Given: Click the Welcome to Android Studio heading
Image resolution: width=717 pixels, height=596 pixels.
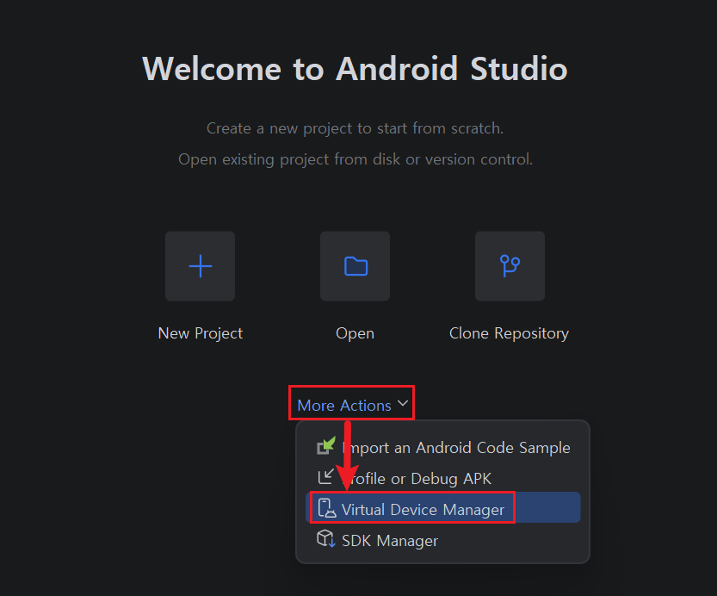Looking at the screenshot, I should [355, 69].
